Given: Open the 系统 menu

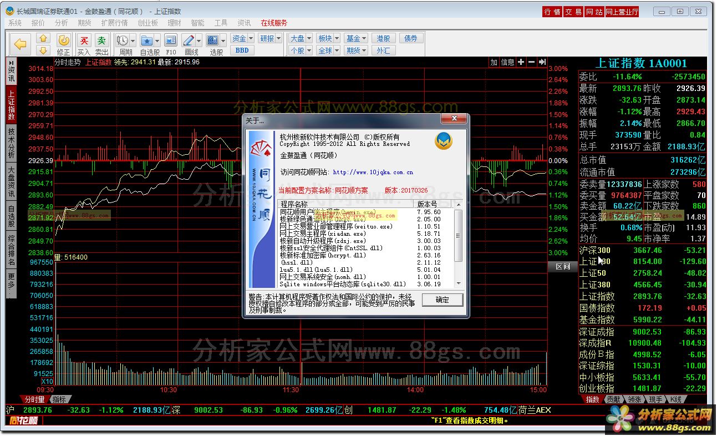Looking at the screenshot, I should coord(15,23).
